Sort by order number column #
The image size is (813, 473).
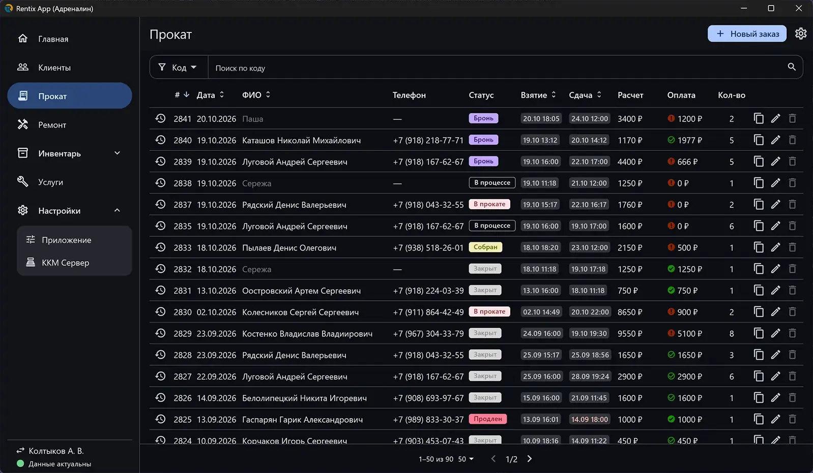[x=182, y=94]
